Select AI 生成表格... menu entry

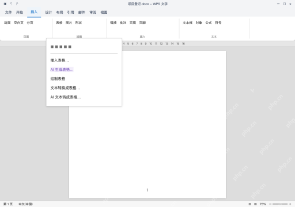(x=62, y=70)
